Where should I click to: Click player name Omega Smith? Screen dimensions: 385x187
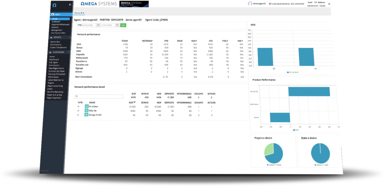[95, 115]
